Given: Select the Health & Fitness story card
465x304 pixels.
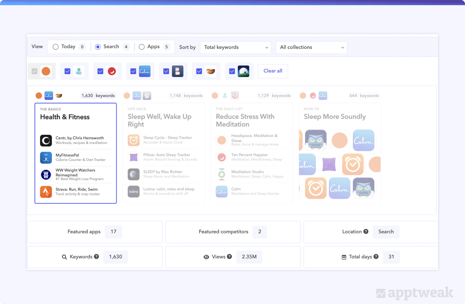Looking at the screenshot, I should [76, 117].
